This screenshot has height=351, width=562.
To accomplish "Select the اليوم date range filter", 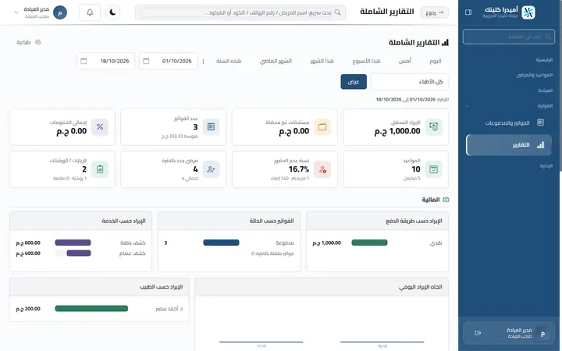I will click(435, 62).
